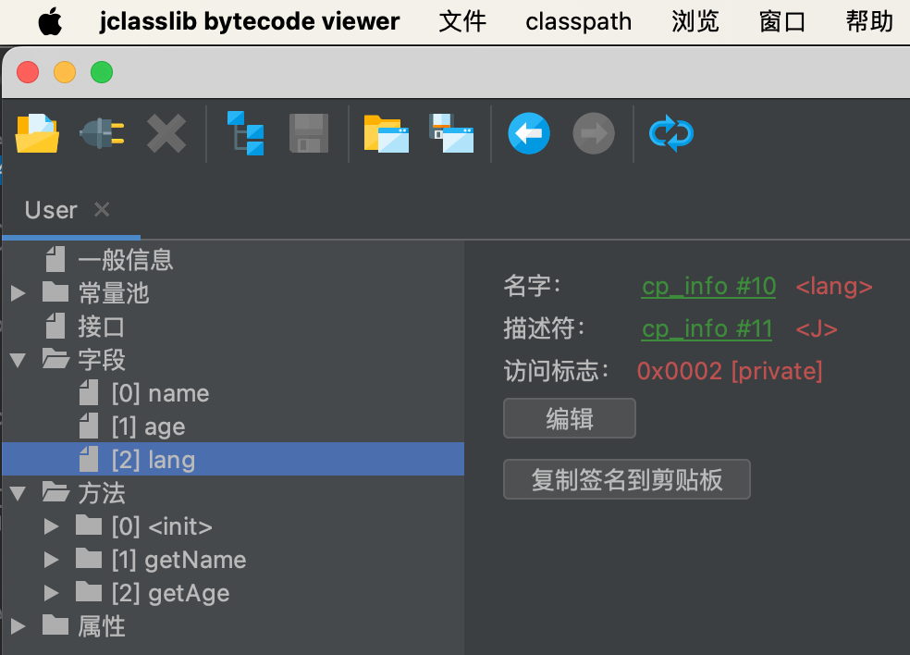Collapse the 字段 tree node
This screenshot has height=655, width=910.
[x=18, y=361]
